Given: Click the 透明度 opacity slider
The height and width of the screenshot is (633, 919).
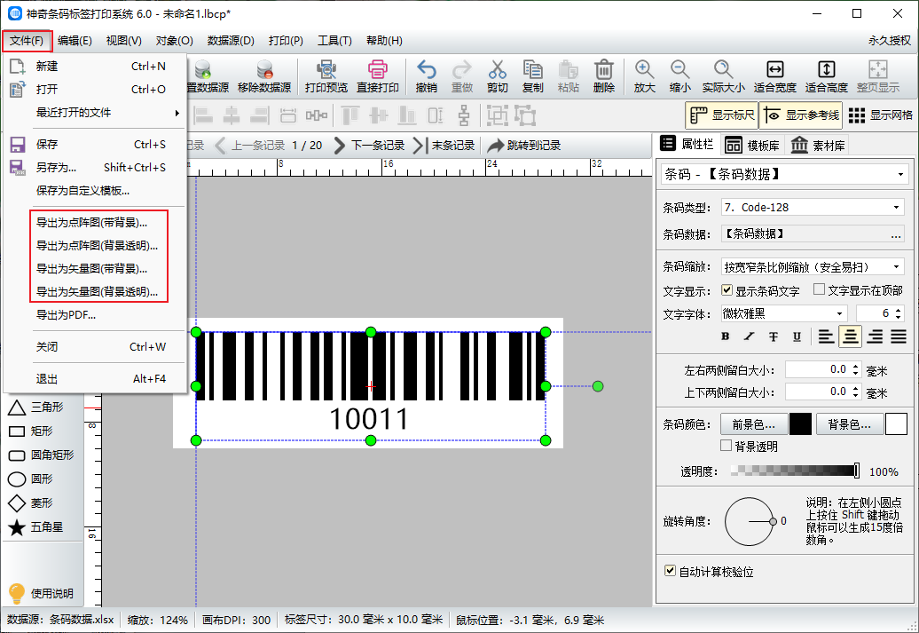Looking at the screenshot, I should point(796,471).
